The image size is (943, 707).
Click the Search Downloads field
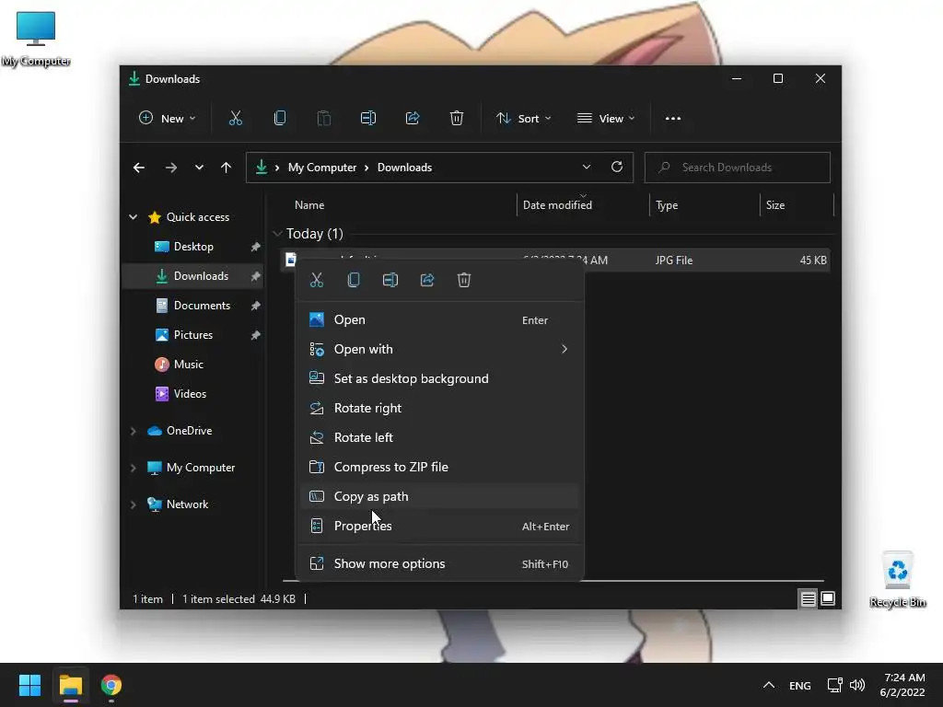[x=738, y=168]
